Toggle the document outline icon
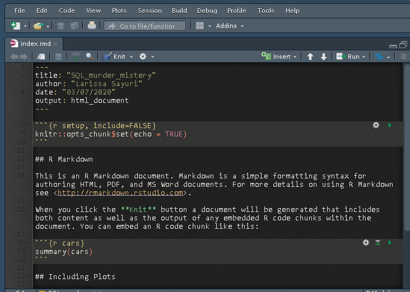This screenshot has width=410, height=292. point(403,56)
